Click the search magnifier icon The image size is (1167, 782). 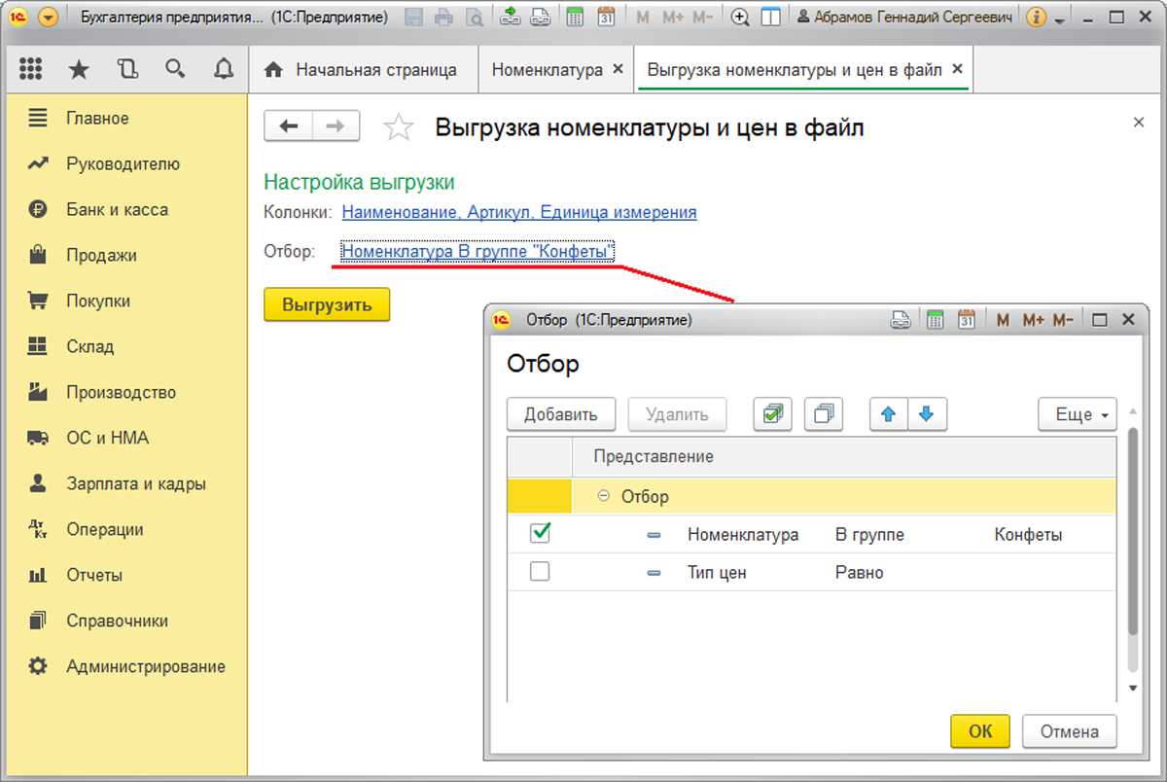coord(175,69)
